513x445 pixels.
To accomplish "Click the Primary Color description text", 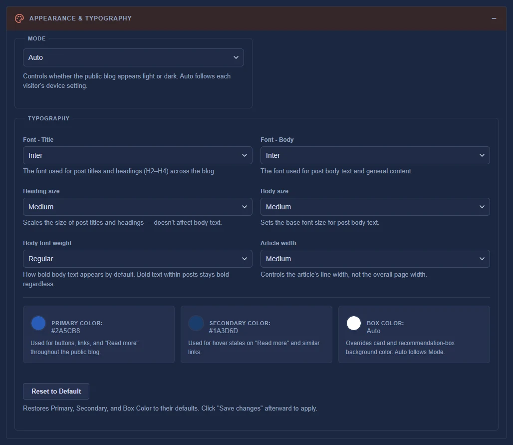I will pyautogui.click(x=84, y=348).
